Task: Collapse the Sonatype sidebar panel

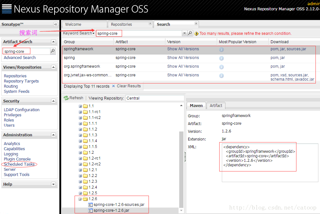Action: click(x=56, y=24)
